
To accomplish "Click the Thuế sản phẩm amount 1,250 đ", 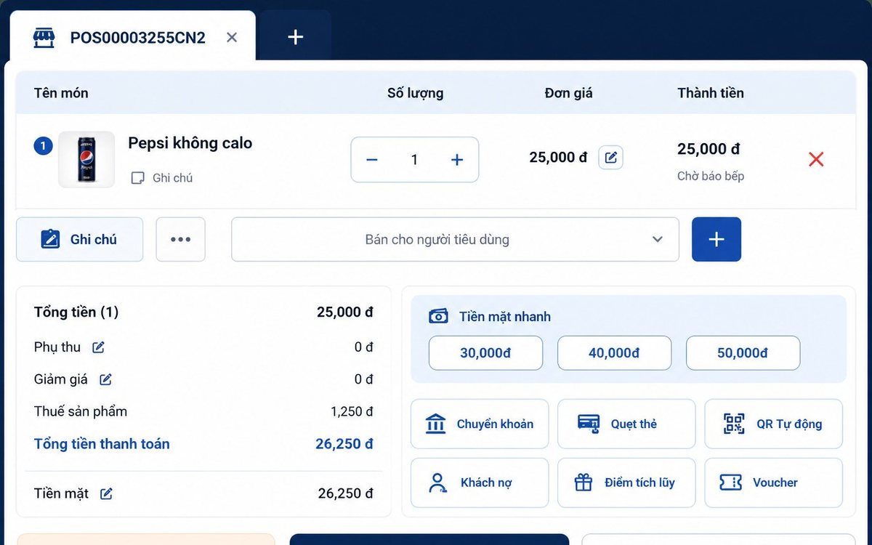I will (352, 412).
